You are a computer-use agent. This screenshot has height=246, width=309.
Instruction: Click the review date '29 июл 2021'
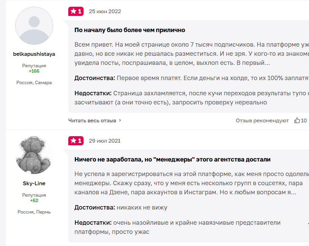(105, 141)
